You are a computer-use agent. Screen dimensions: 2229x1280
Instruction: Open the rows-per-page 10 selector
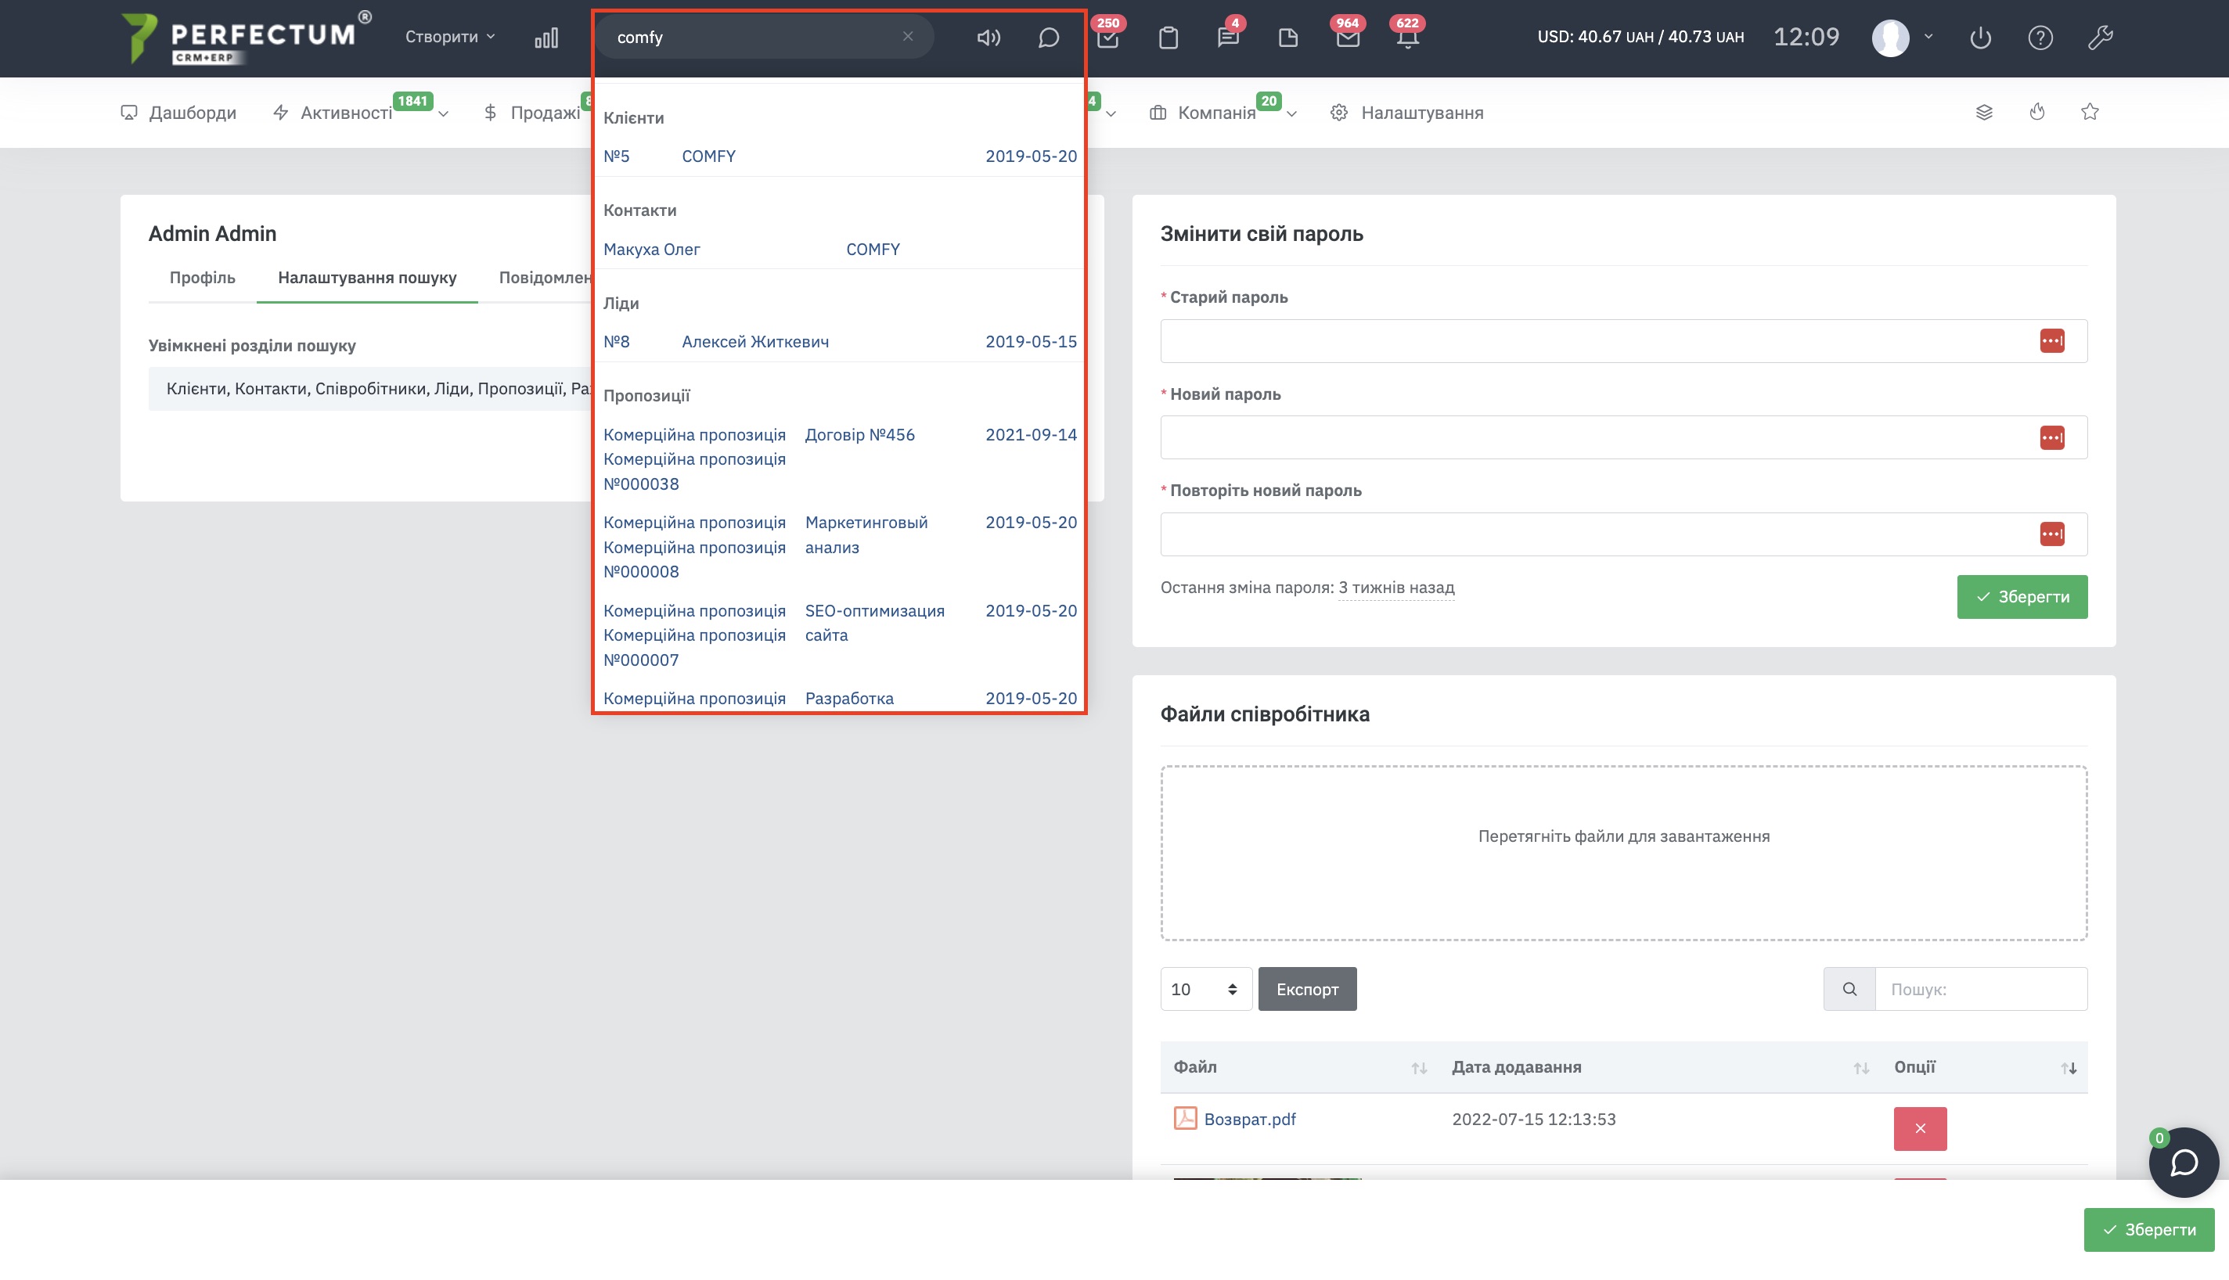click(1205, 989)
